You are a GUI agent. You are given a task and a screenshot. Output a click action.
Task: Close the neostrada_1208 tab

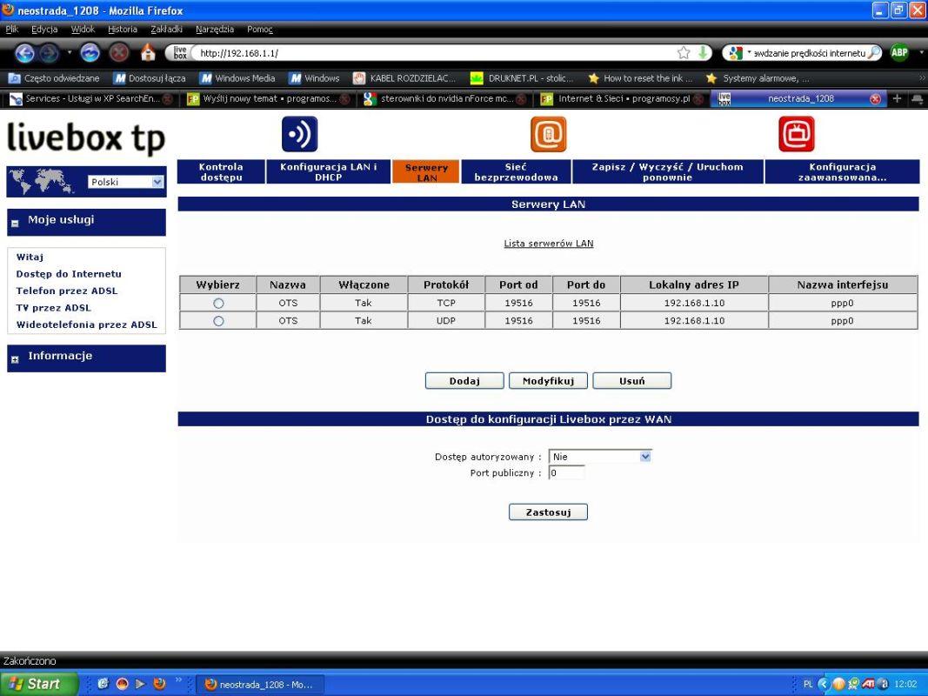click(875, 99)
